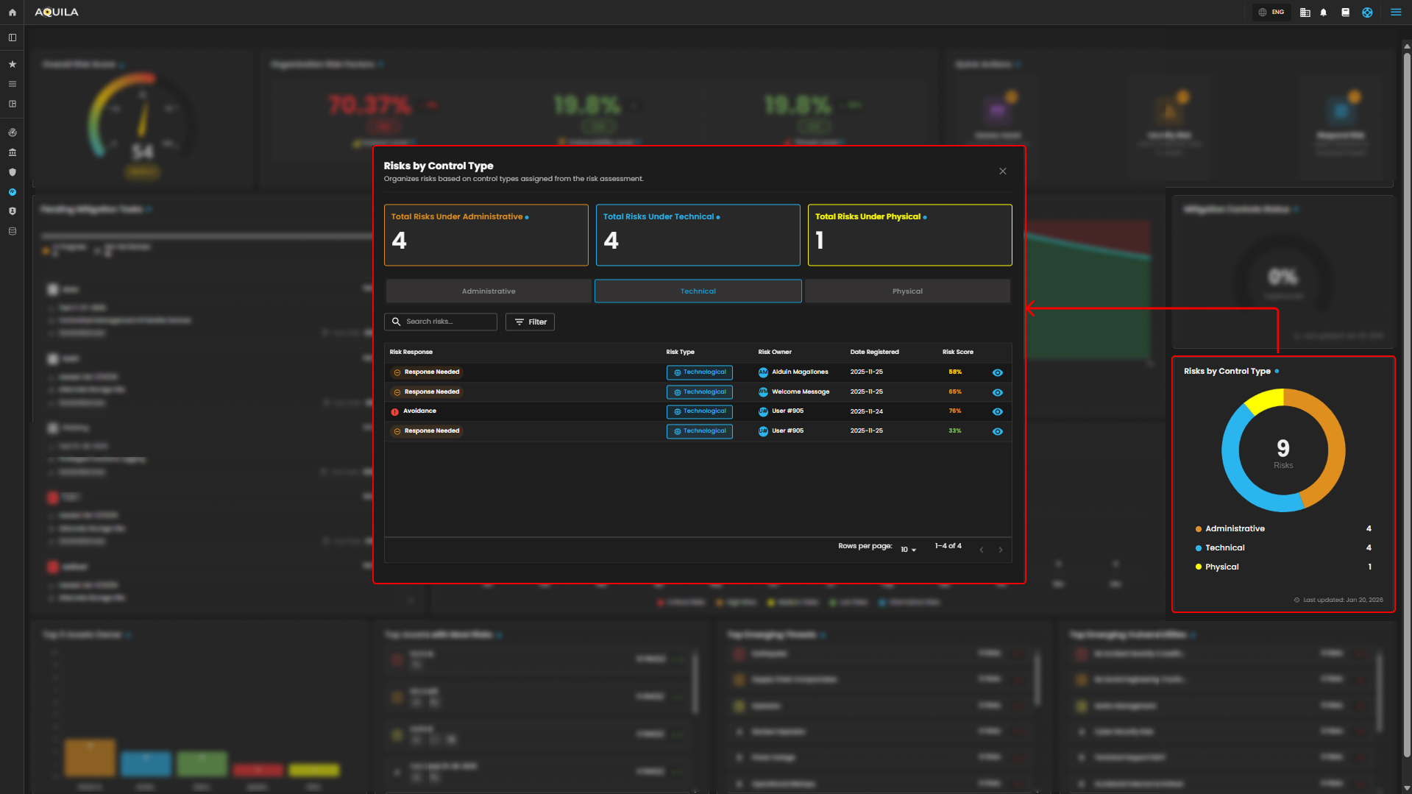Open the ENG language selector
The image size is (1412, 794).
pos(1271,13)
